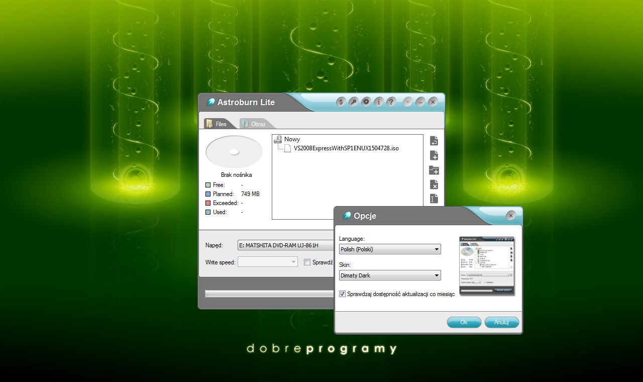Screen dimensions: 643x382
Task: Click the down-arrow tray button in title bar
Action: [408, 102]
